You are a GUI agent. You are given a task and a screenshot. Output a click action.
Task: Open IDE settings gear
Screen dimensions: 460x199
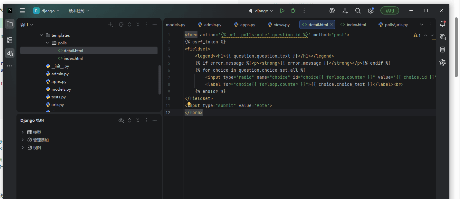[371, 11]
